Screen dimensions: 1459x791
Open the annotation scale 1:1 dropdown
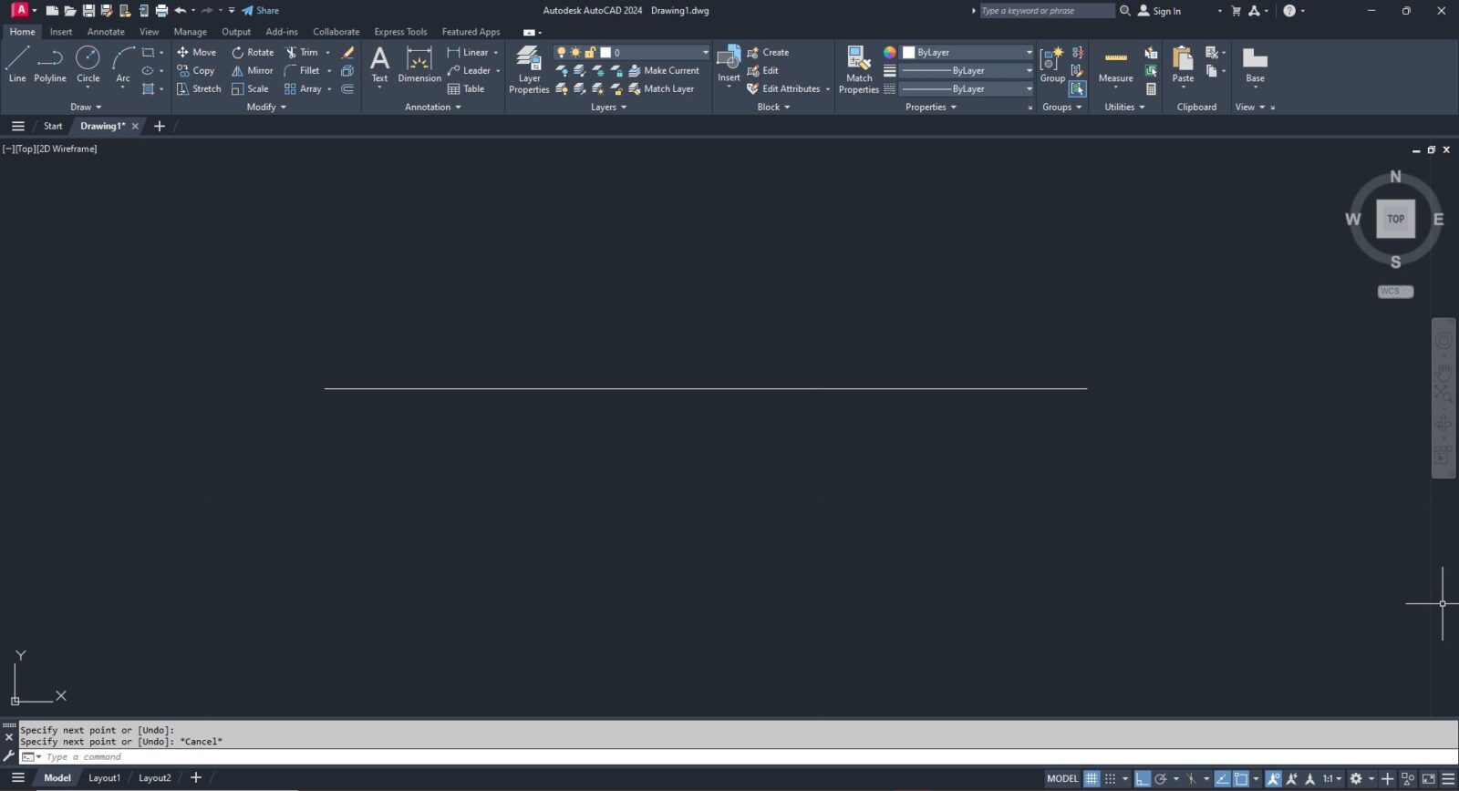(1331, 778)
